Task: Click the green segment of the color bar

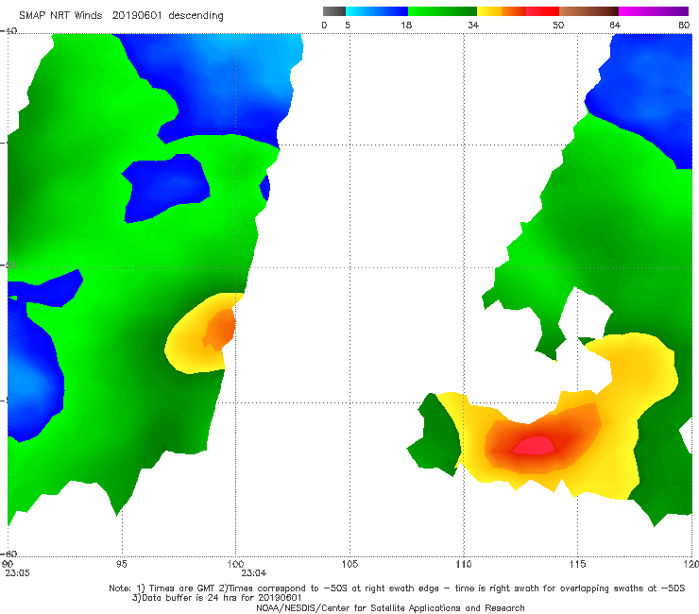Action: coord(442,11)
